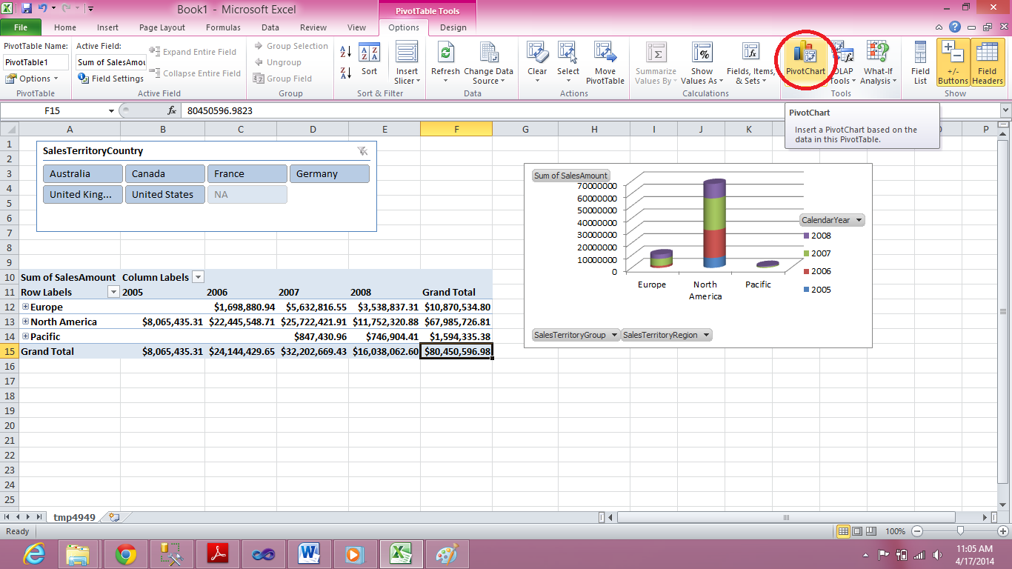1012x569 pixels.
Task: Insert a new worksheet tab
Action: 113,517
